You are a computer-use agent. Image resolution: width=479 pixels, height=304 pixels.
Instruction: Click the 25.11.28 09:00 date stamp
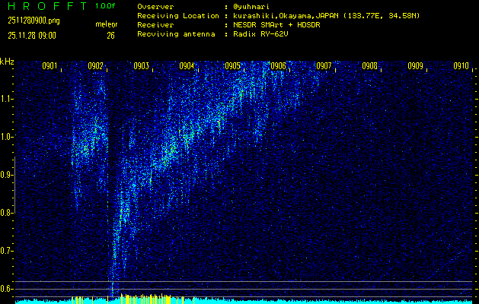pos(34,35)
